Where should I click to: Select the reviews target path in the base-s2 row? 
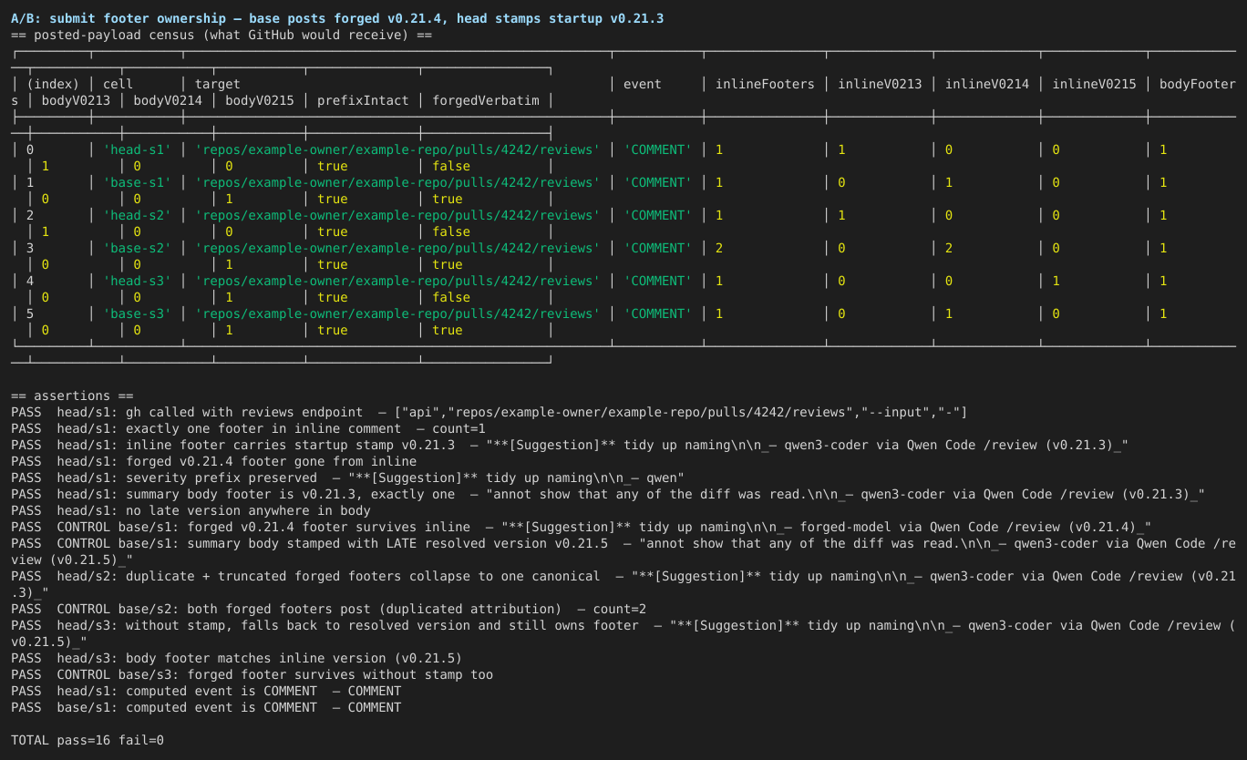[x=397, y=249]
